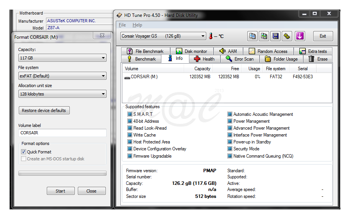Toggle the Advanced Power Management checkbox
The image size is (350, 219).
[230, 128]
